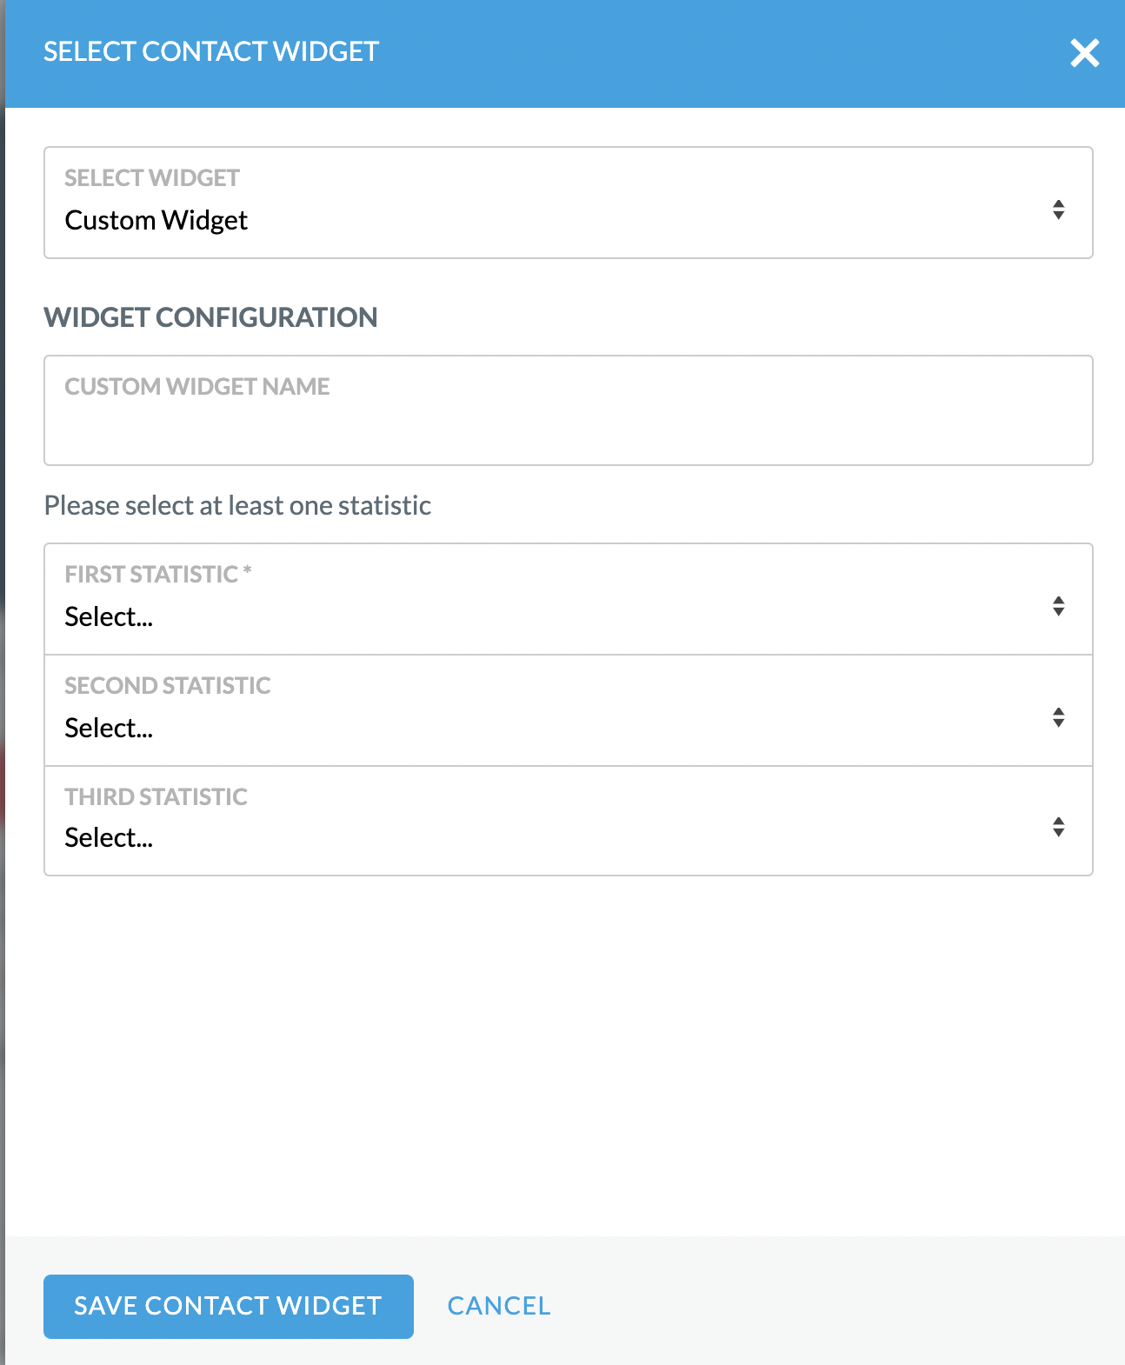The width and height of the screenshot is (1125, 1365).
Task: Click the Second Statistic up-down arrow icon
Action: tap(1058, 717)
